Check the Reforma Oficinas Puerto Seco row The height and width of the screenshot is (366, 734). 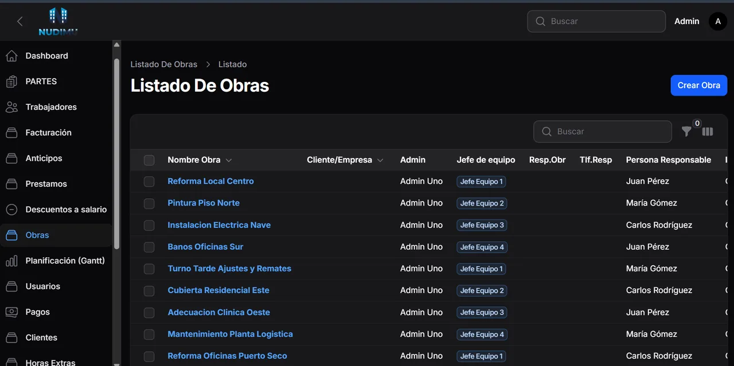point(149,356)
